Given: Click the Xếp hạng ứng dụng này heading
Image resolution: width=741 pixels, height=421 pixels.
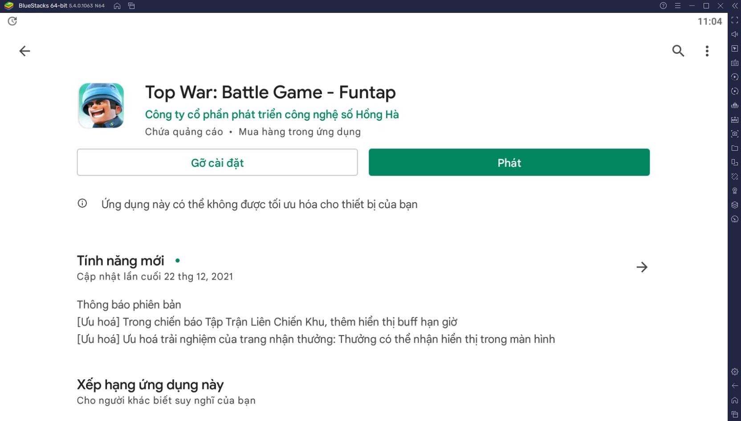Looking at the screenshot, I should click(x=150, y=385).
